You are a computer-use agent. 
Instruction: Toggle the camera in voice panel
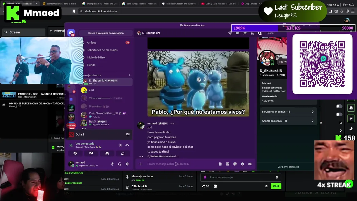pyautogui.click(x=75, y=153)
